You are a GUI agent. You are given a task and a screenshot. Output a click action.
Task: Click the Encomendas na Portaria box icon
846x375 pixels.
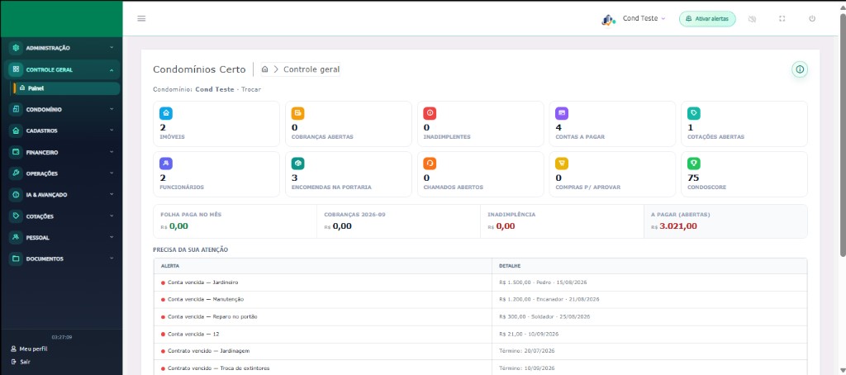point(297,164)
